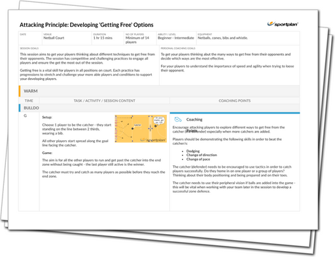
Task: Select the orange WARM section header
Action: tap(159, 91)
